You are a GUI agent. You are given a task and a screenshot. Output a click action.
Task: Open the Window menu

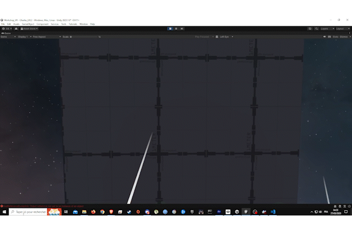click(x=84, y=24)
